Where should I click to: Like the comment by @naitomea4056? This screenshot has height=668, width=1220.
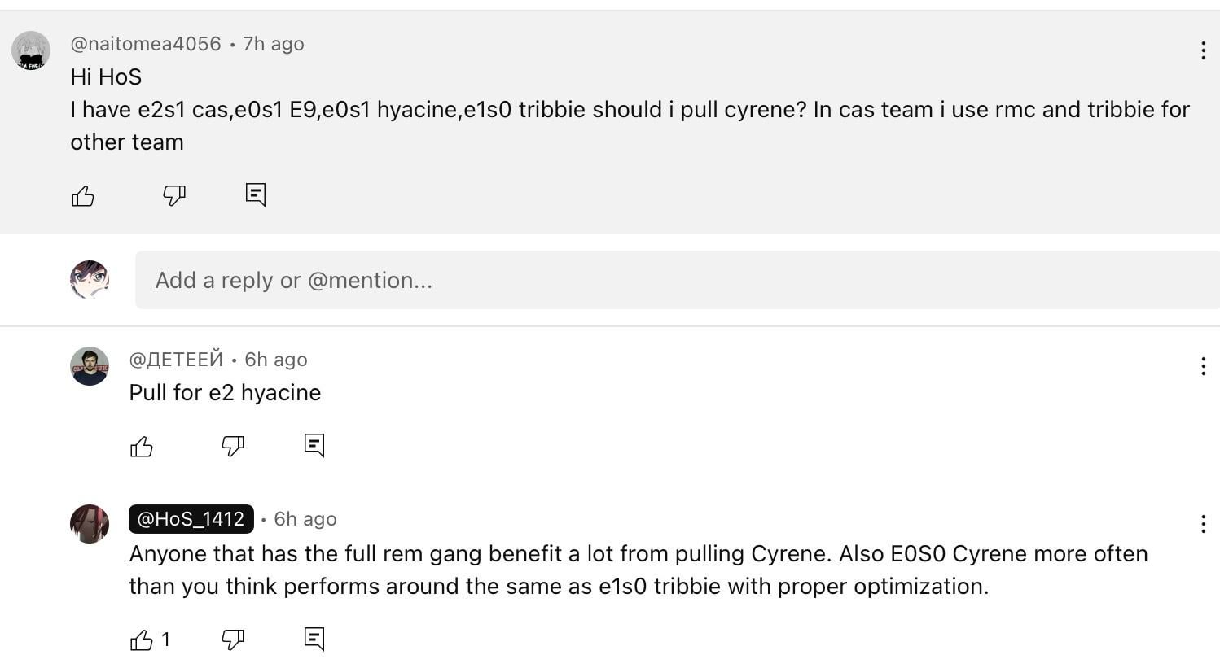tap(83, 196)
